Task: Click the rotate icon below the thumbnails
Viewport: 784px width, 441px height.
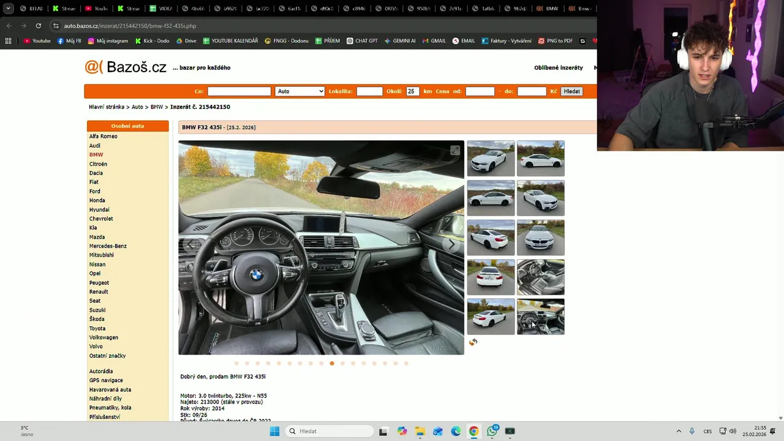Action: tap(473, 342)
